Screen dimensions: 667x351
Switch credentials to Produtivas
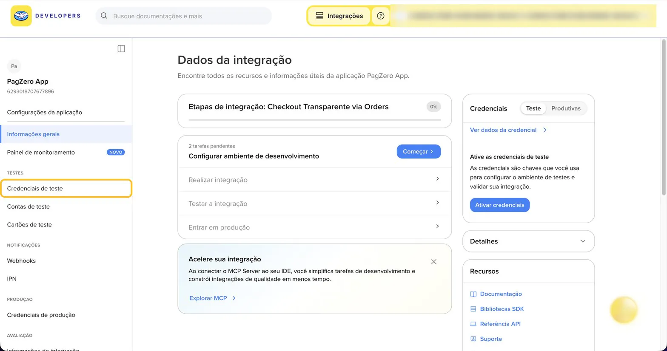coord(566,108)
